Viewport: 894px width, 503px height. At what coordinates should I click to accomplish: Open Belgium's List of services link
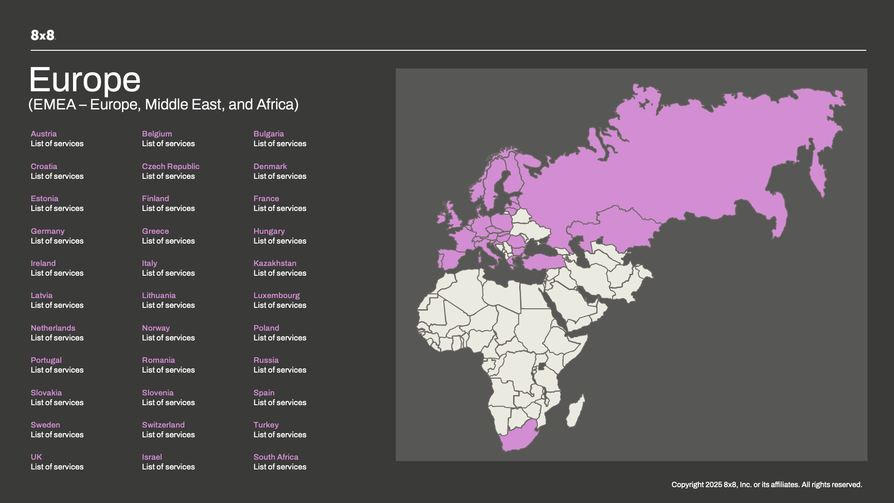168,144
